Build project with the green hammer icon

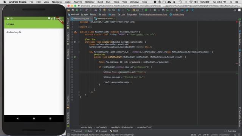click(128, 10)
